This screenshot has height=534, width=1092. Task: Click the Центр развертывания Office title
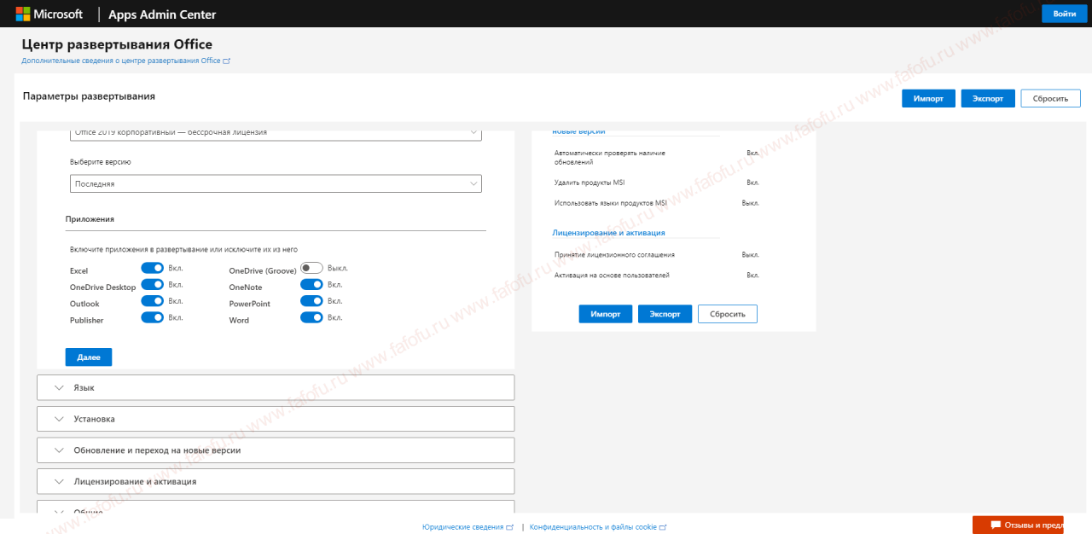tap(117, 44)
